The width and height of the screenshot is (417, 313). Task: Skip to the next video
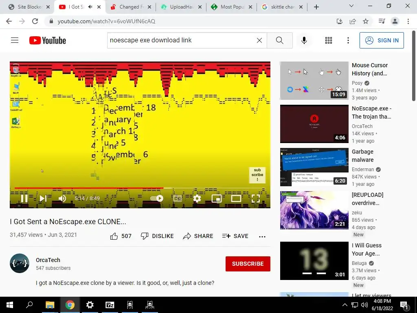(43, 198)
